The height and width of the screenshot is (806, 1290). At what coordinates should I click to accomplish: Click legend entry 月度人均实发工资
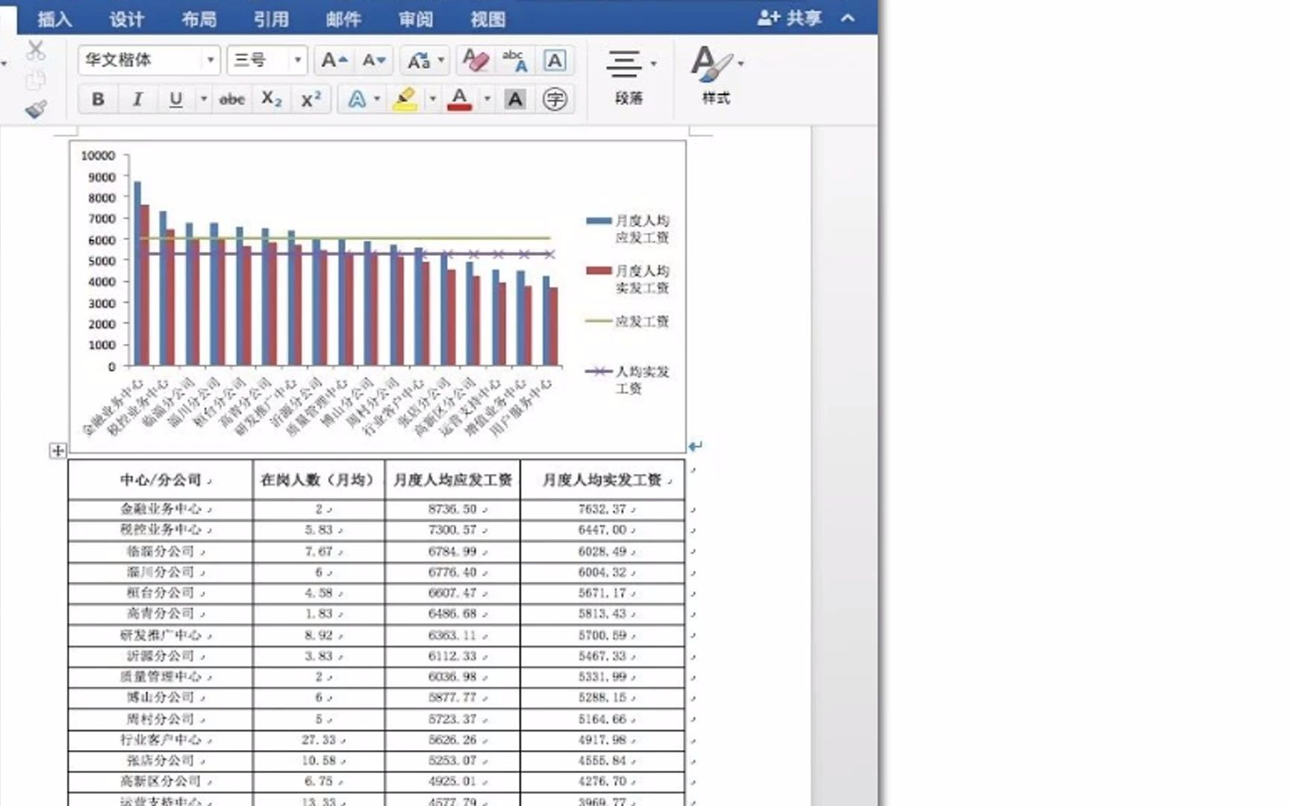pos(628,279)
